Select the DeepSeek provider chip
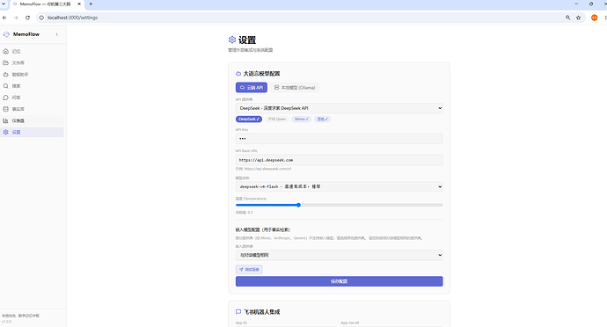This screenshot has height=327, width=607. pyautogui.click(x=249, y=120)
